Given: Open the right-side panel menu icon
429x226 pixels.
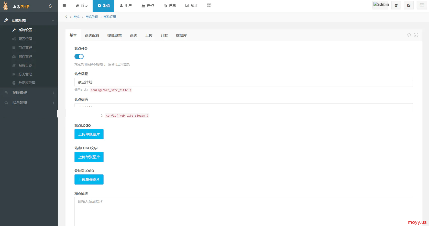Looking at the screenshot, I should pyautogui.click(x=422, y=5).
